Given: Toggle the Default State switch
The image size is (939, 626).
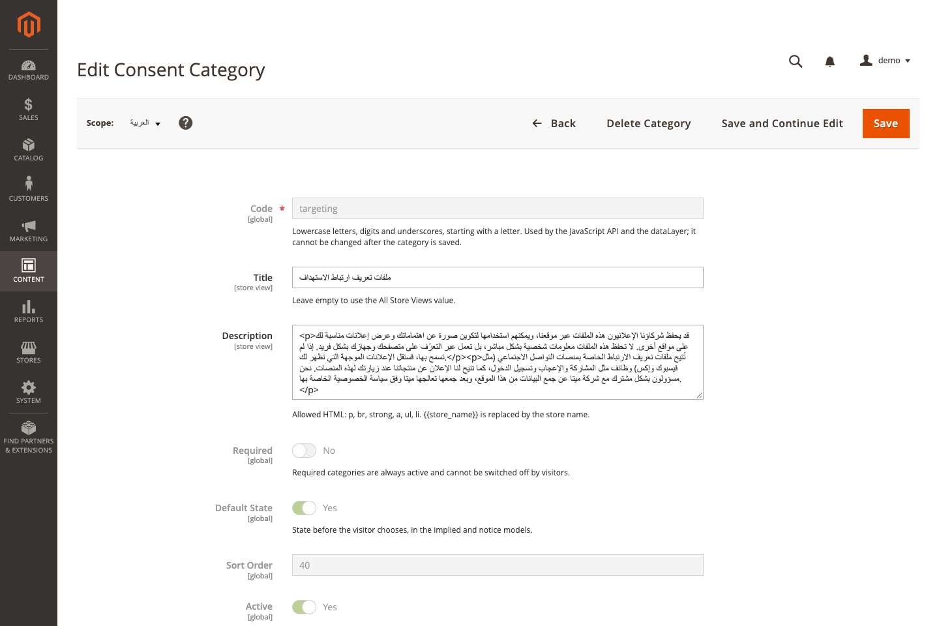Looking at the screenshot, I should [305, 508].
